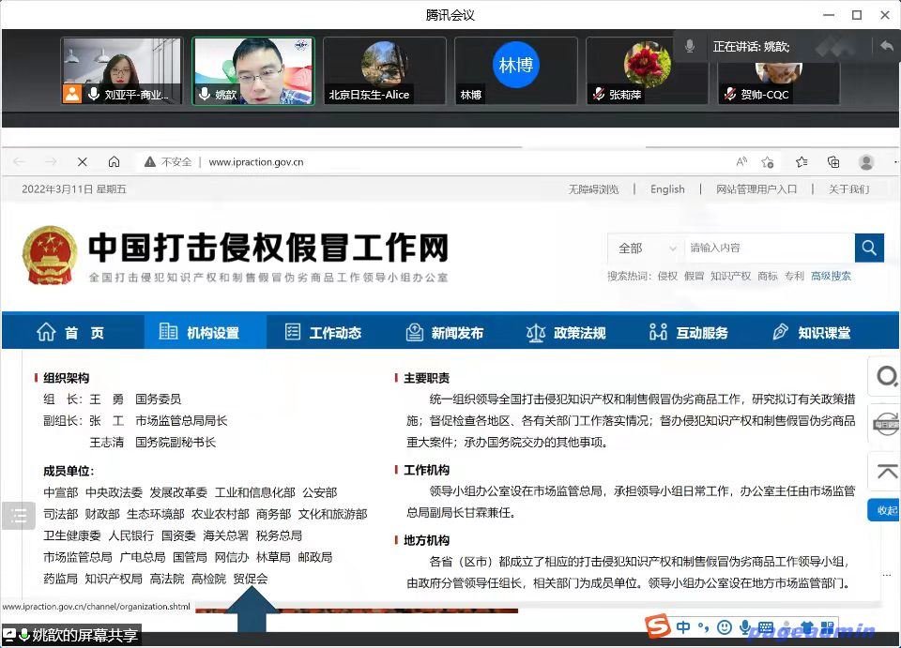Click the 主要职责 section heading
Viewport: 901px width, 648px height.
pyautogui.click(x=426, y=378)
